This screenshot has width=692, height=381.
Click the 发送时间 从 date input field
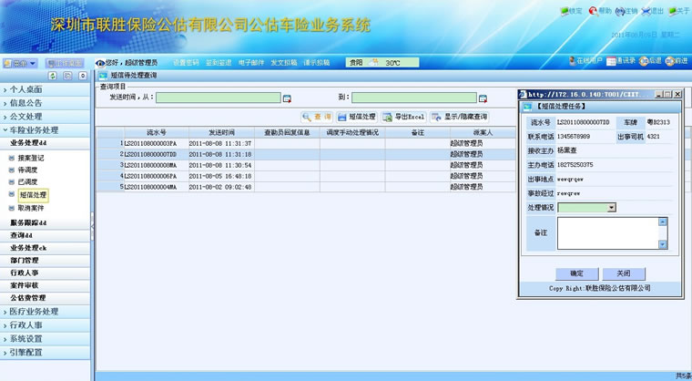pyautogui.click(x=219, y=98)
